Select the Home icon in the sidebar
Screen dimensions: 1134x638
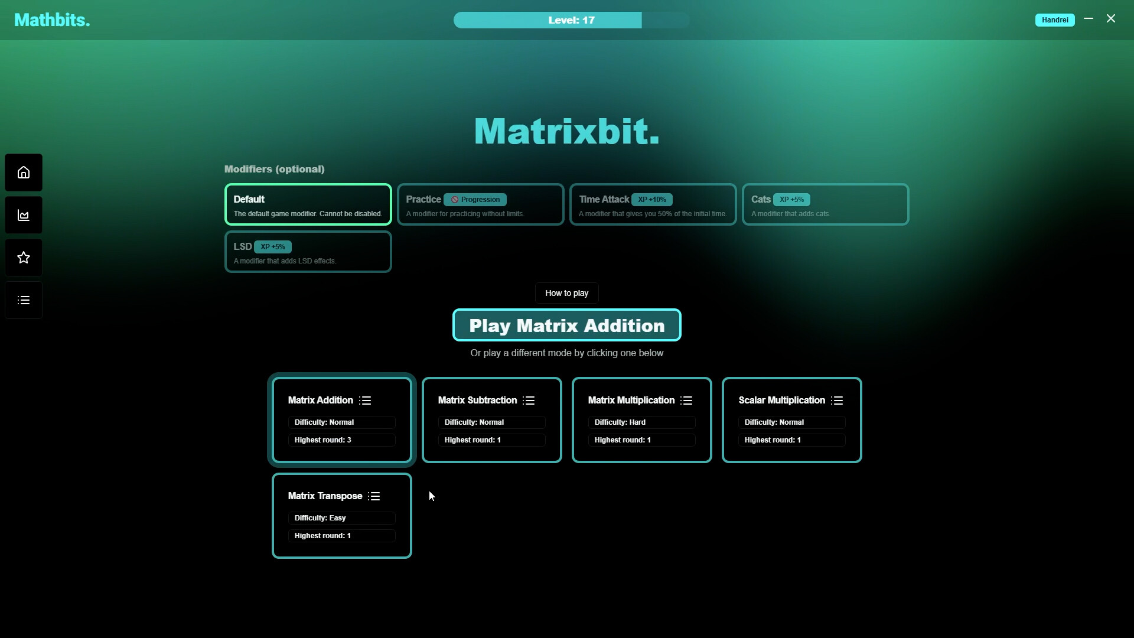click(x=23, y=172)
